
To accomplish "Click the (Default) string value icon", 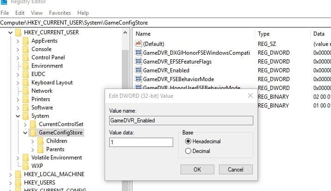I will click(x=138, y=44).
